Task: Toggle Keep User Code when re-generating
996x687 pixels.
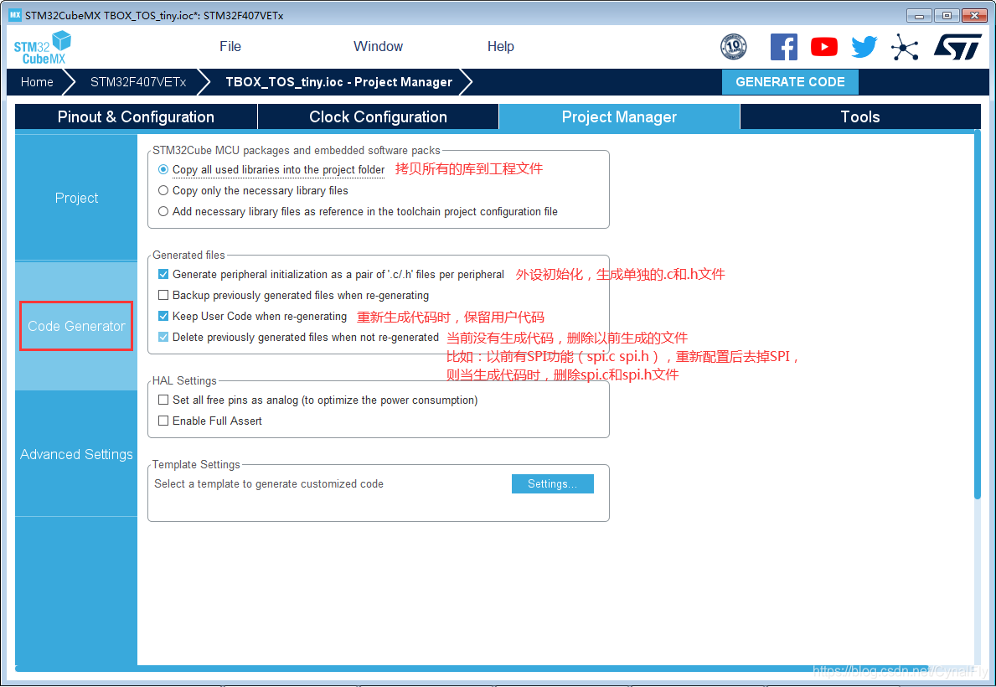Action: [163, 317]
